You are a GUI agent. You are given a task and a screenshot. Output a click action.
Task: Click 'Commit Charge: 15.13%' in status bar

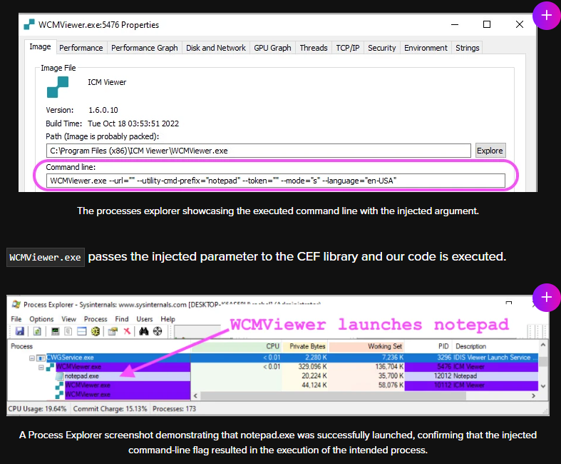point(110,409)
